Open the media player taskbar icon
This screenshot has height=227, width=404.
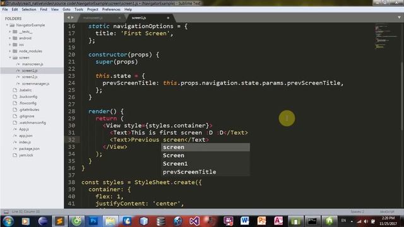coord(25,221)
